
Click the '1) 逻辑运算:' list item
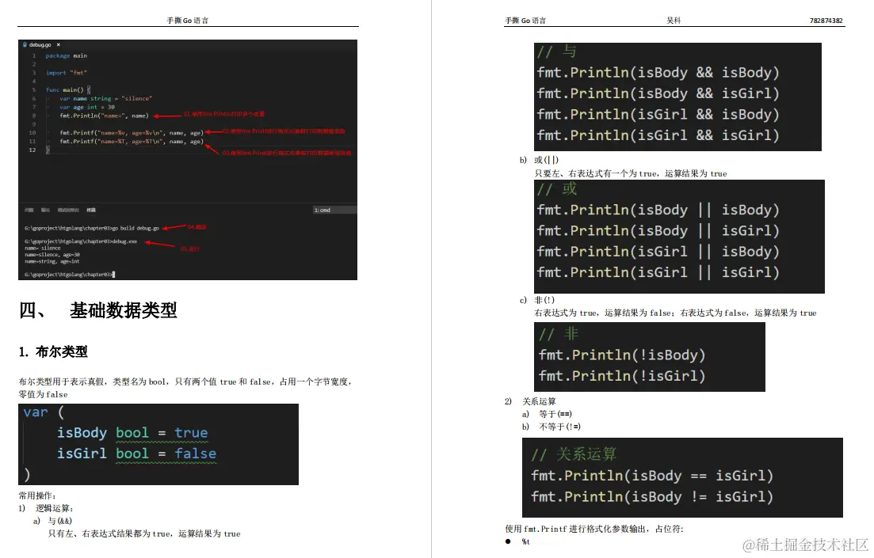[46, 508]
